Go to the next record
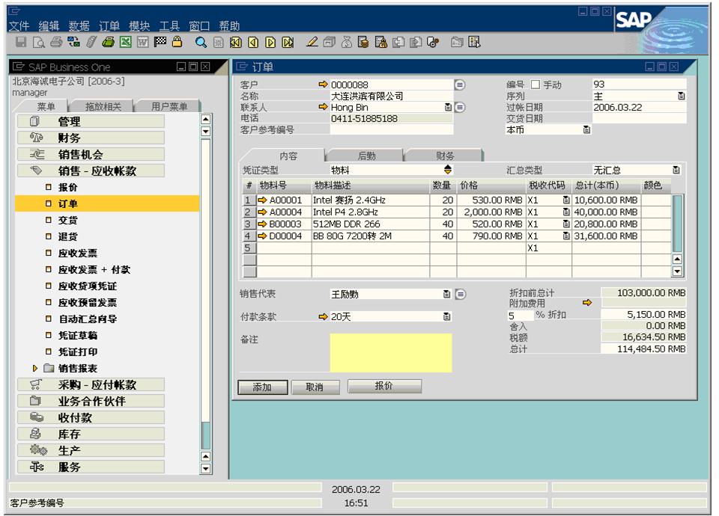719x516 pixels. coord(270,43)
